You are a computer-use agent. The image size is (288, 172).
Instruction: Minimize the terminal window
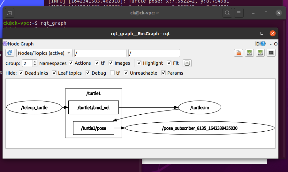click(253, 13)
